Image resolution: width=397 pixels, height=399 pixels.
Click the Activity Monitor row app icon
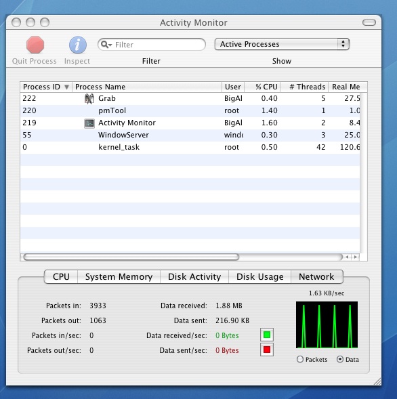pos(89,123)
